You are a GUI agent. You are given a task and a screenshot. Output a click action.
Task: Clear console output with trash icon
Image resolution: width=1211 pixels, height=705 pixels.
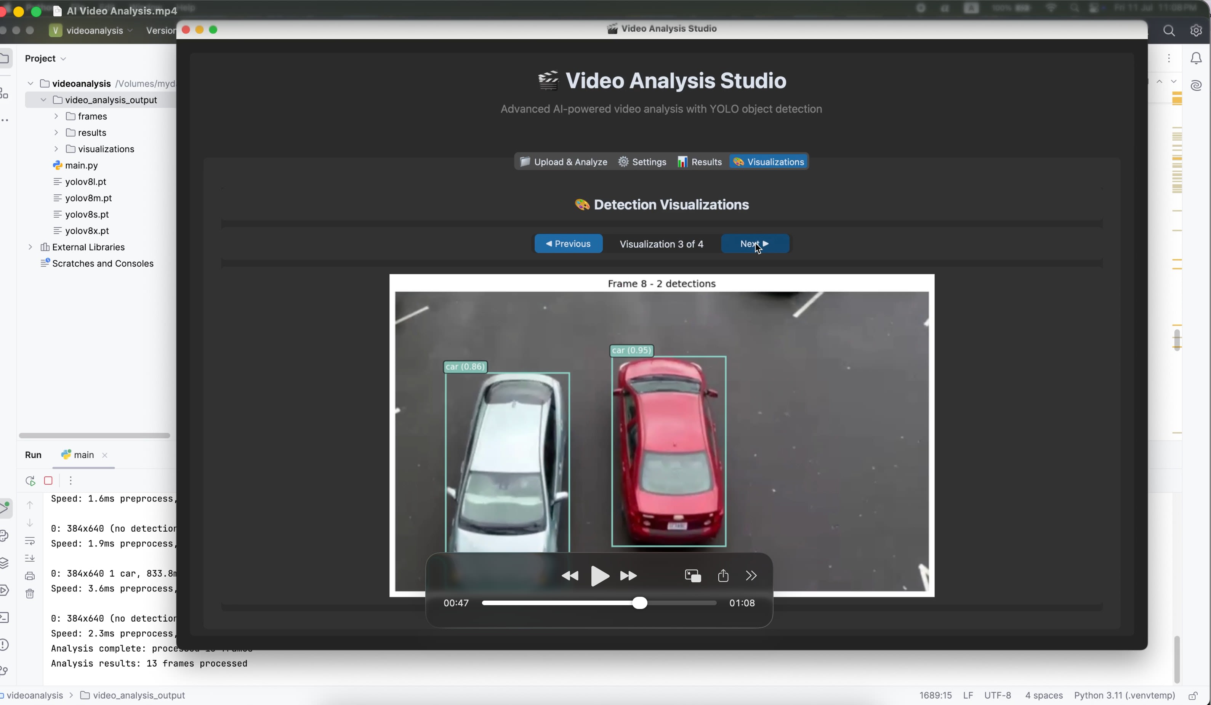point(30,594)
